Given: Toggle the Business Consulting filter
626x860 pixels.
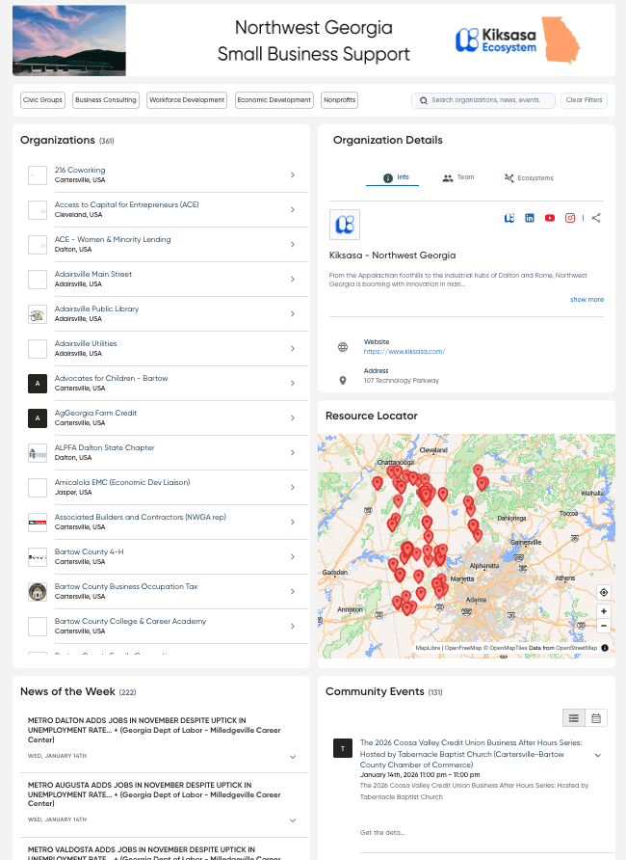Looking at the screenshot, I should point(106,100).
